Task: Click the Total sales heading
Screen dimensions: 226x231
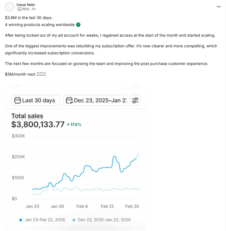Action: coord(27,116)
